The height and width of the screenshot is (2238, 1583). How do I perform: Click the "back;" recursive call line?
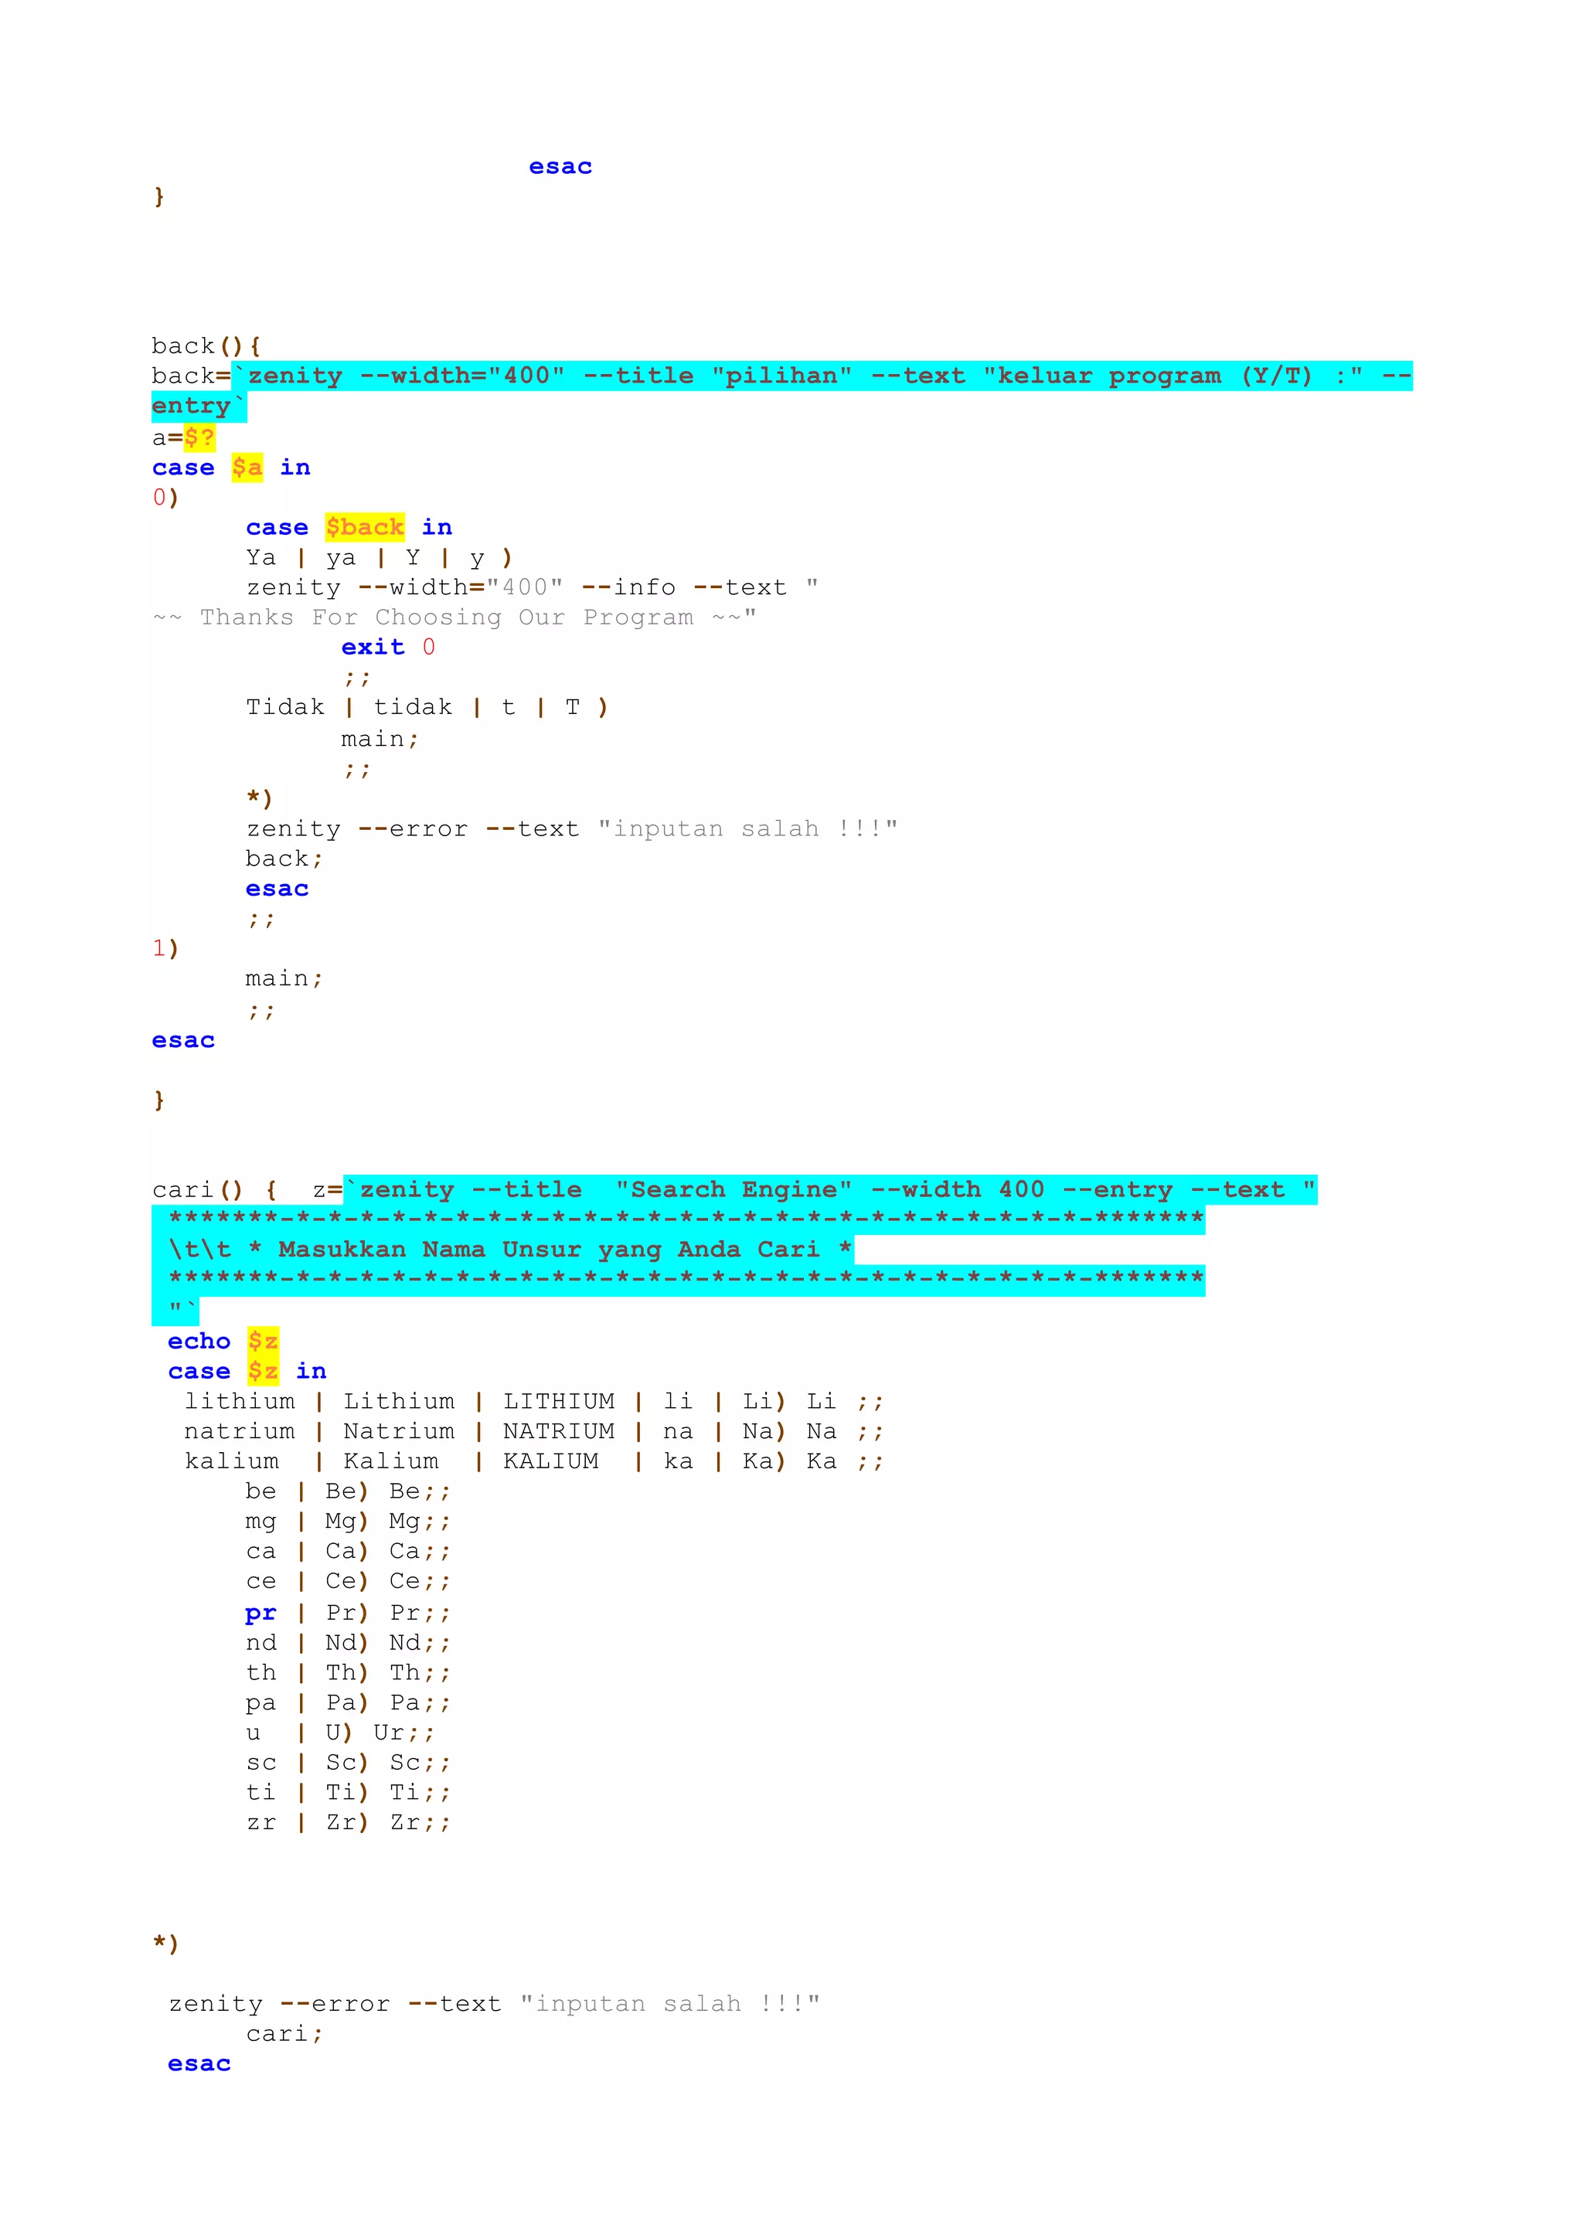click(x=284, y=859)
